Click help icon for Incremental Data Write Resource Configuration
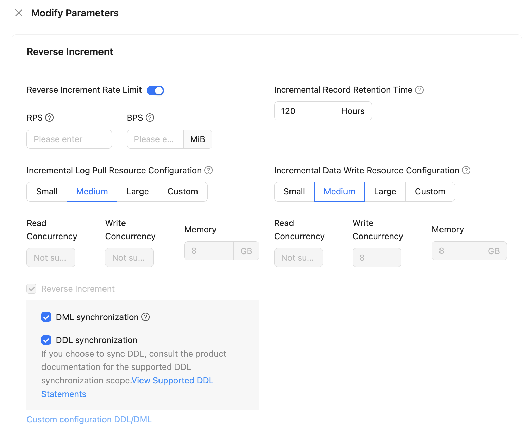 pos(466,170)
